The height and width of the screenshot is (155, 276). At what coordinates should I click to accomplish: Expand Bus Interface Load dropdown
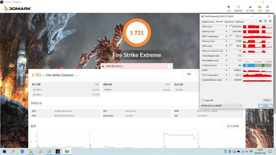pyautogui.click(x=226, y=61)
